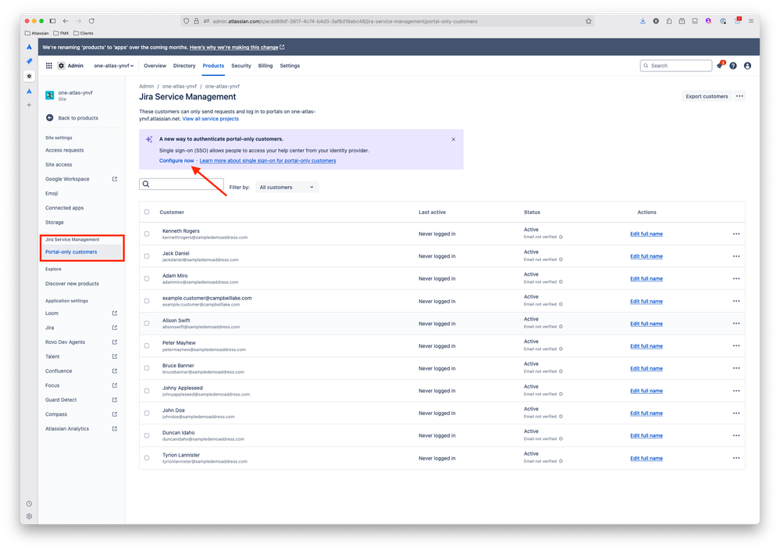Screen dimensions: 780x551
Task: Open the help question mark icon
Action: coord(733,66)
